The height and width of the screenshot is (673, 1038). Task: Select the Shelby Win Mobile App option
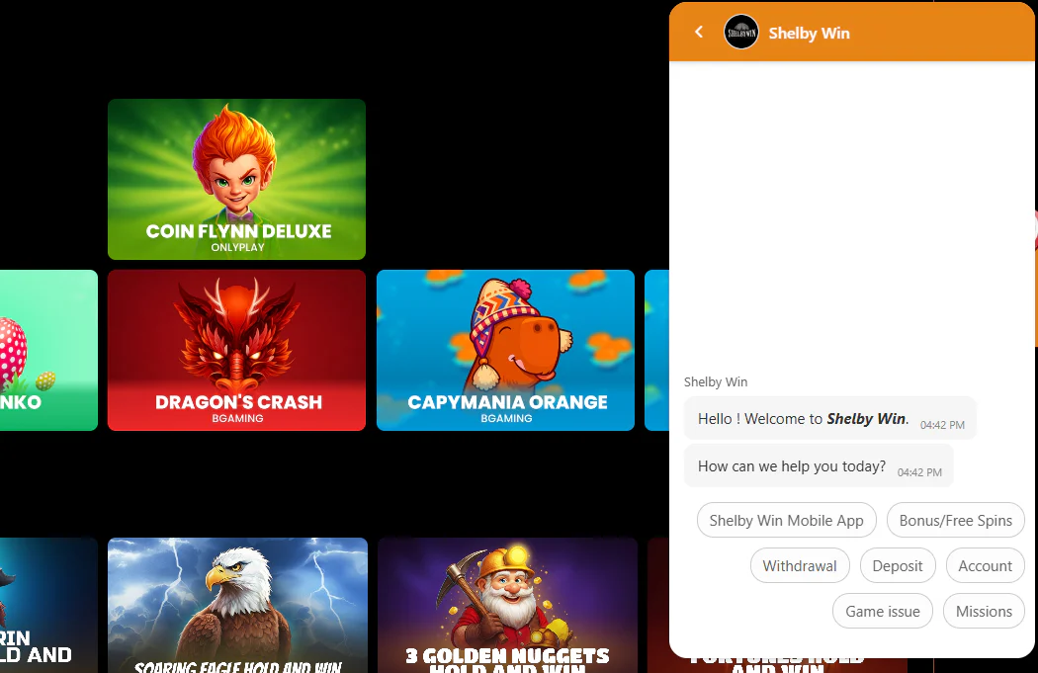pyautogui.click(x=787, y=520)
